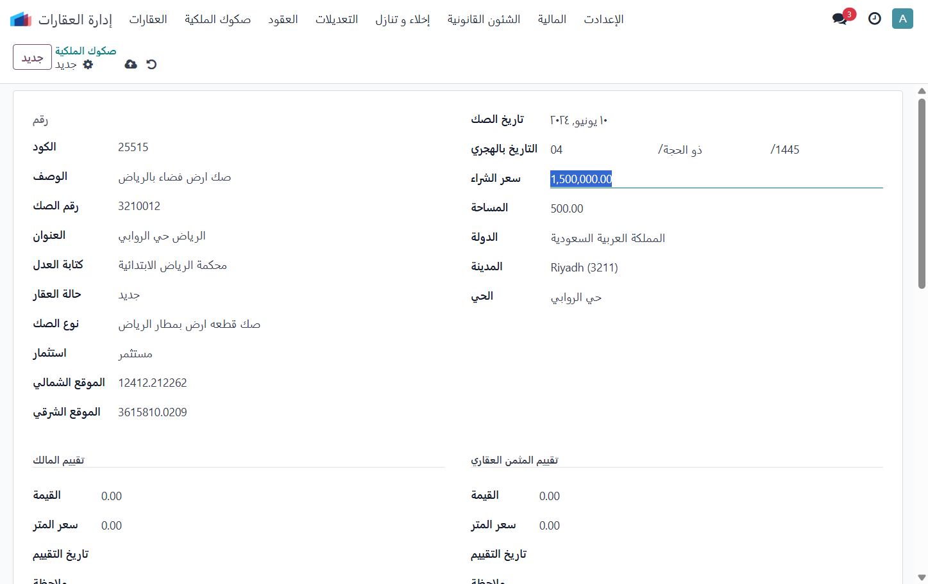Click الموقع الشرقي field 3615810.0209

[281, 412]
